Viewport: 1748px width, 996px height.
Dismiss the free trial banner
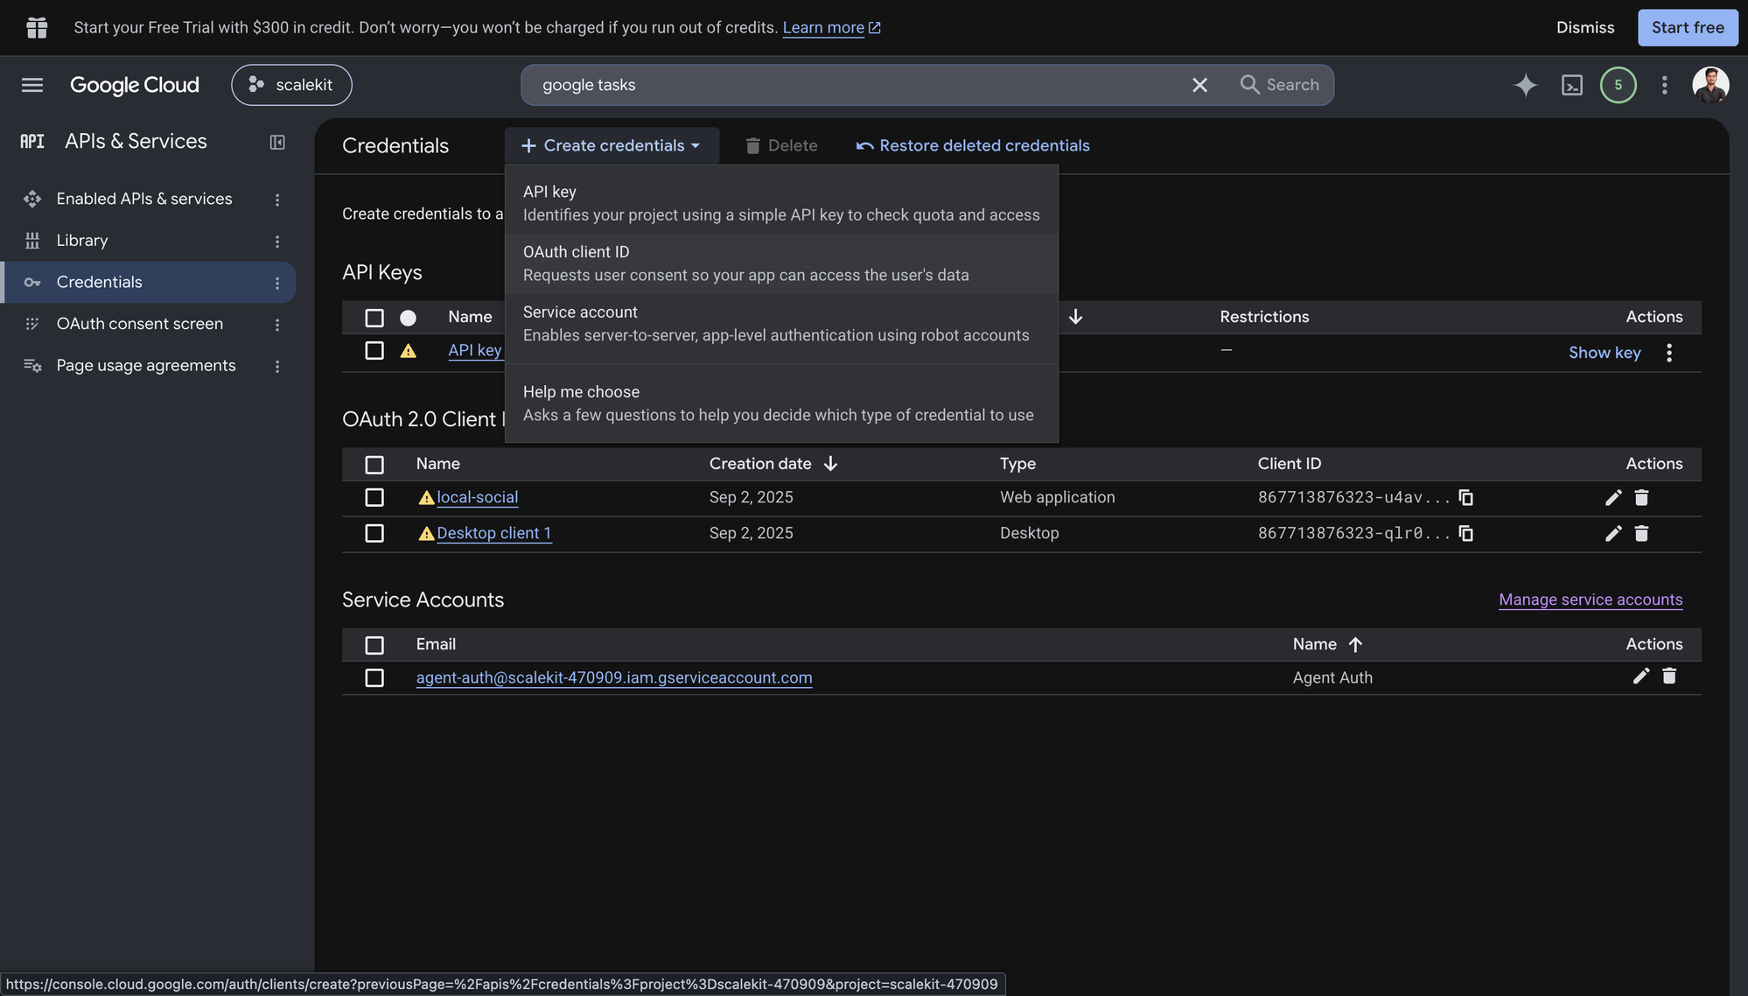(x=1585, y=27)
